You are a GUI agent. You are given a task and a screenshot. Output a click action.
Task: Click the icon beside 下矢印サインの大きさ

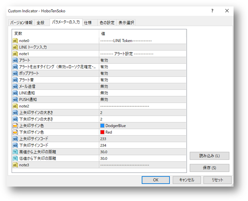pos(15,119)
